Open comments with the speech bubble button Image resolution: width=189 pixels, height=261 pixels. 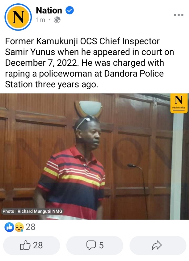pos(95,245)
